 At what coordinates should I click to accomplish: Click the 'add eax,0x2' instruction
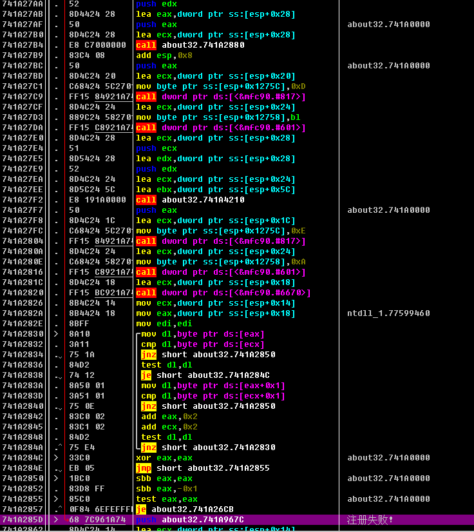pyautogui.click(x=169, y=417)
